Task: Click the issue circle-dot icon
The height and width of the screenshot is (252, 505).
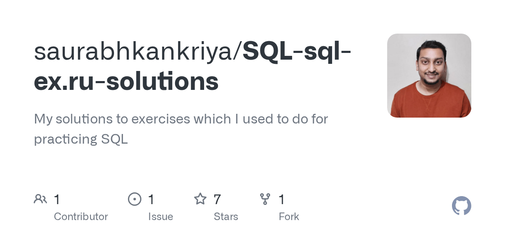Action: (x=134, y=199)
